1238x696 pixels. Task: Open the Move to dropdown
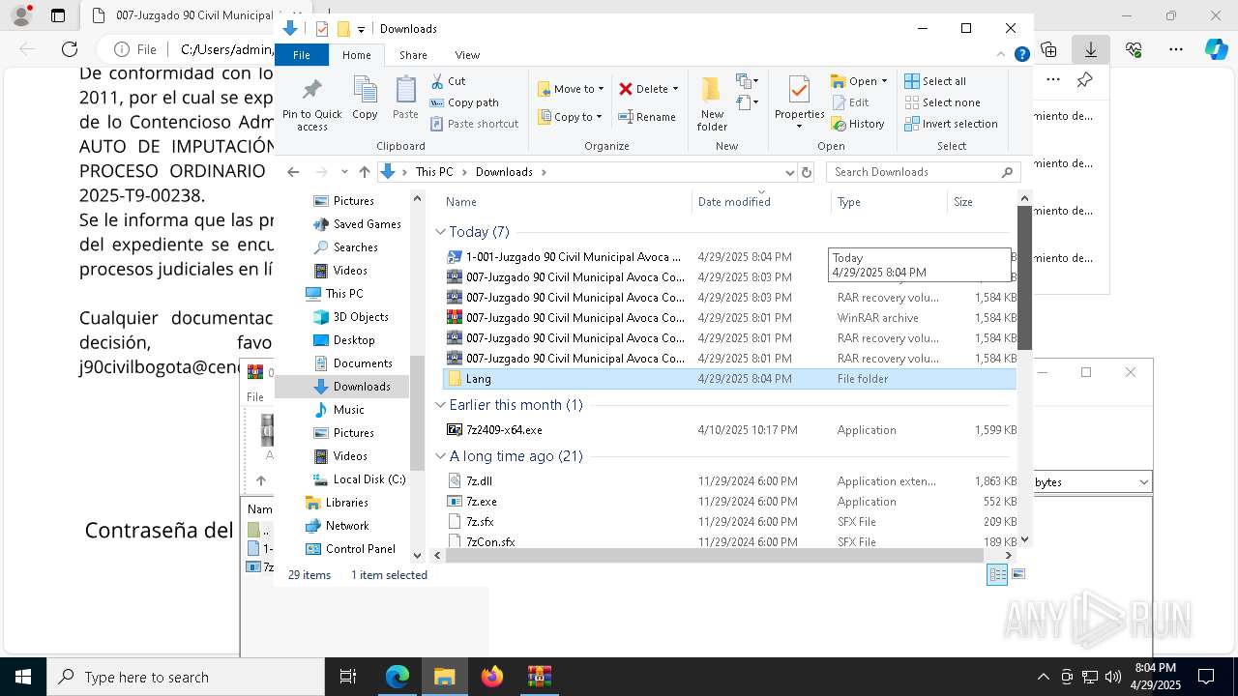point(571,89)
